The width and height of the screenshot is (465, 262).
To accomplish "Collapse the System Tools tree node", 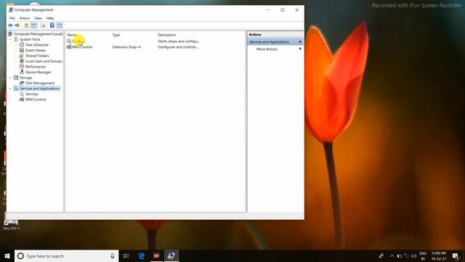I will tap(10, 39).
